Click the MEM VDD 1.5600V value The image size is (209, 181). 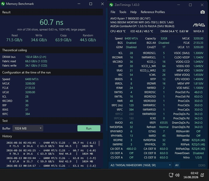pyautogui.click(x=198, y=70)
